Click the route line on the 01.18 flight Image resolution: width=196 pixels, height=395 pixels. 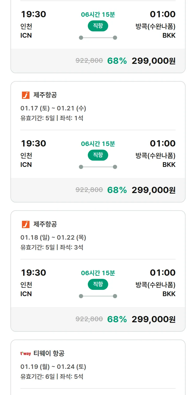point(98,296)
